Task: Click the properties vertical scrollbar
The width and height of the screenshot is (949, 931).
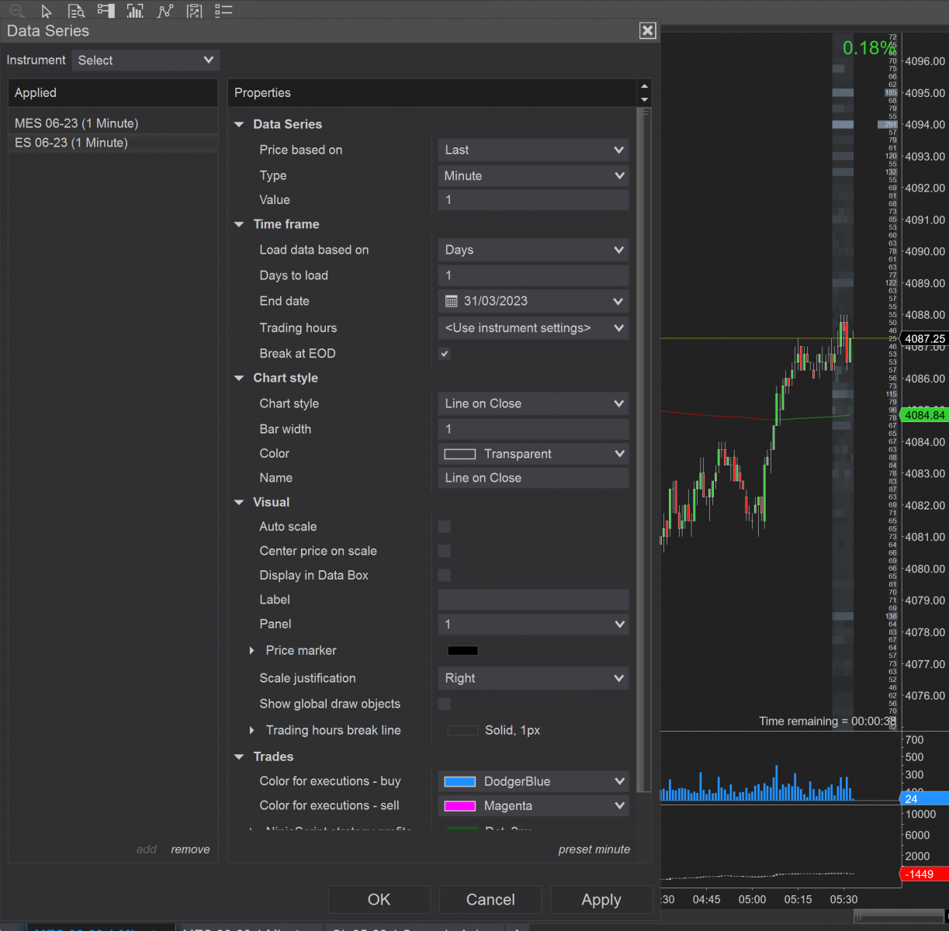Action: point(644,450)
